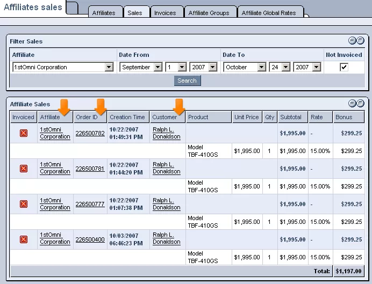
Task: Sort by the Customer column header
Action: tap(167, 117)
